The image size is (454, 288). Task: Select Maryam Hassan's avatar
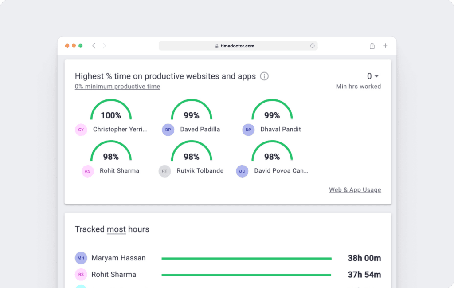81,258
